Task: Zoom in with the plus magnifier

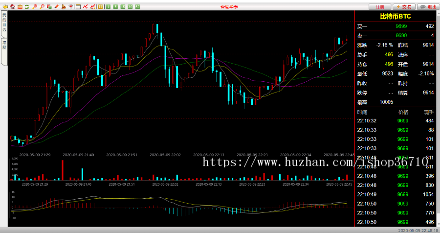Action: (x=35, y=7)
